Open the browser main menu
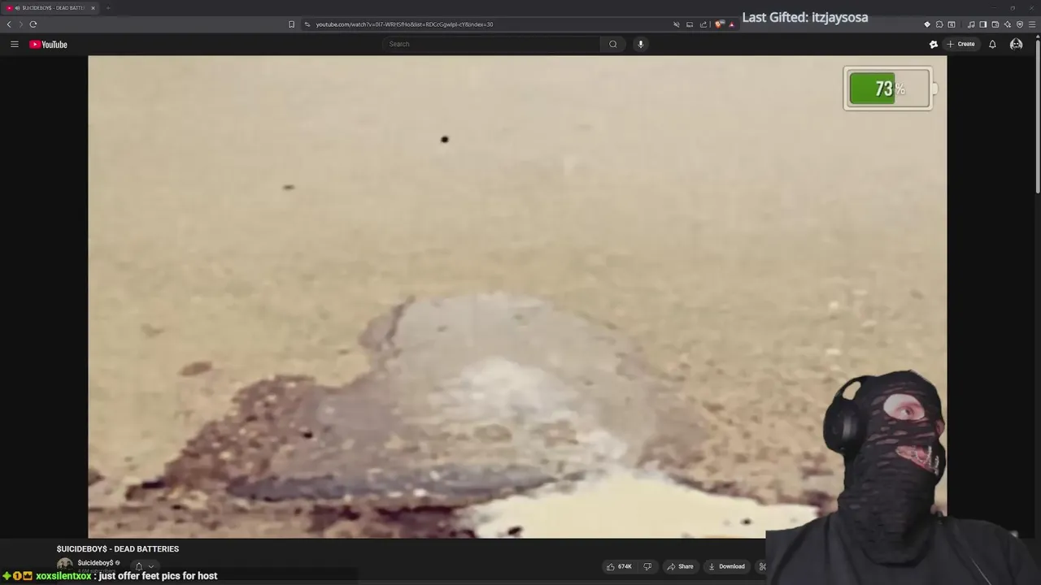1041x585 pixels. point(1032,24)
